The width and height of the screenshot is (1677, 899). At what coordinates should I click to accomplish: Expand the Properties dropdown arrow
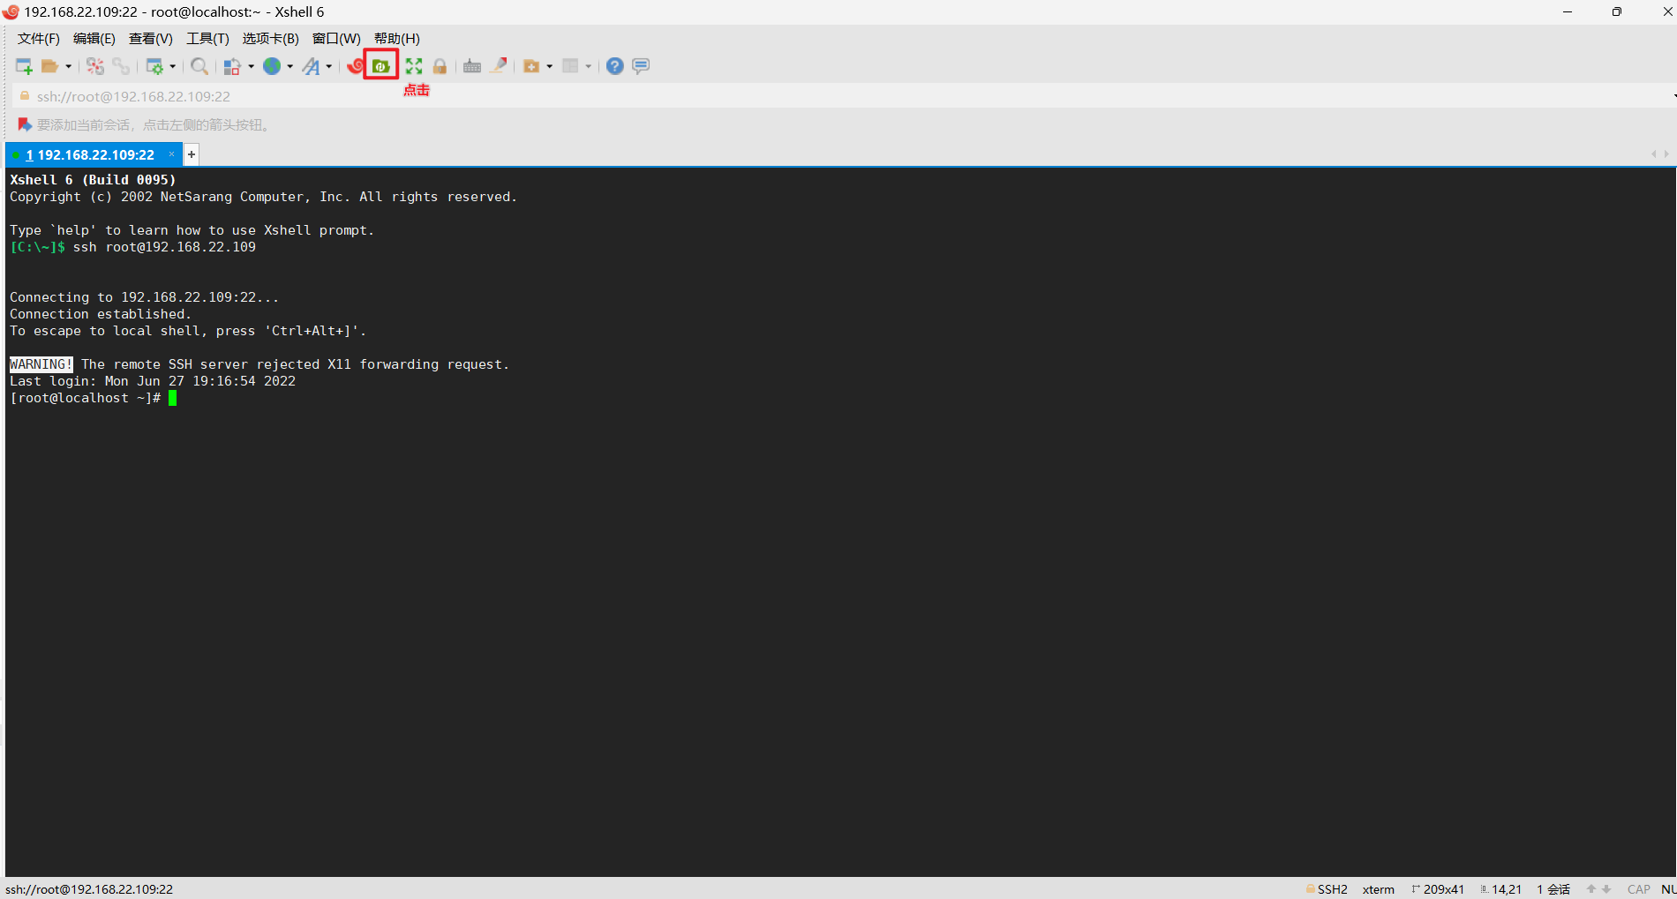172,66
